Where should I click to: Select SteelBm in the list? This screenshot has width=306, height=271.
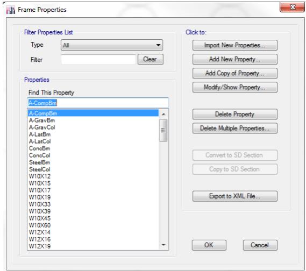(40, 162)
